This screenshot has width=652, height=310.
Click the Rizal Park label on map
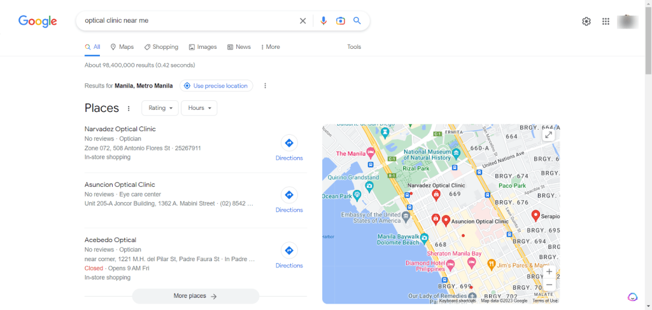click(416, 168)
